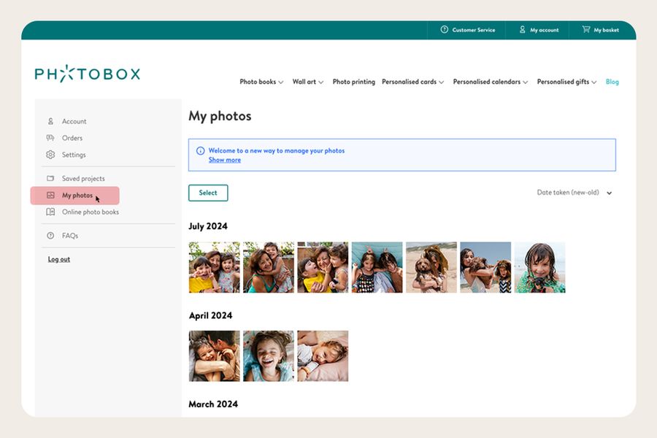Expand the Photo books menu
657x438 pixels.
[261, 82]
